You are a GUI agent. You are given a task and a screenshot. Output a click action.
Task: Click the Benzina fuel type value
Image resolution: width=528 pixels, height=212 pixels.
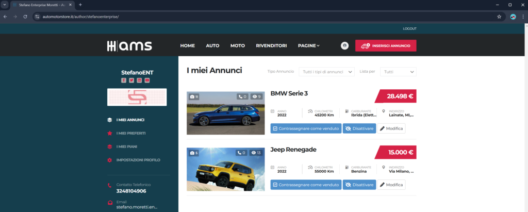pyautogui.click(x=359, y=171)
